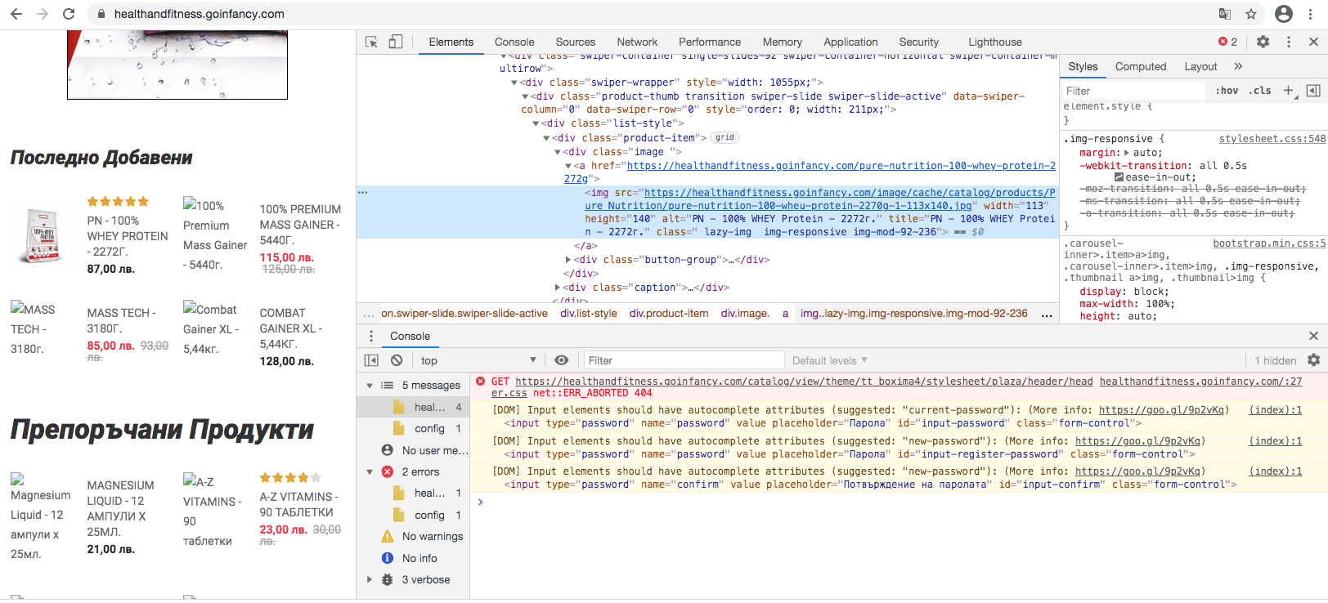The width and height of the screenshot is (1328, 603).
Task: Collapse the 2 errors group
Action: (x=370, y=472)
